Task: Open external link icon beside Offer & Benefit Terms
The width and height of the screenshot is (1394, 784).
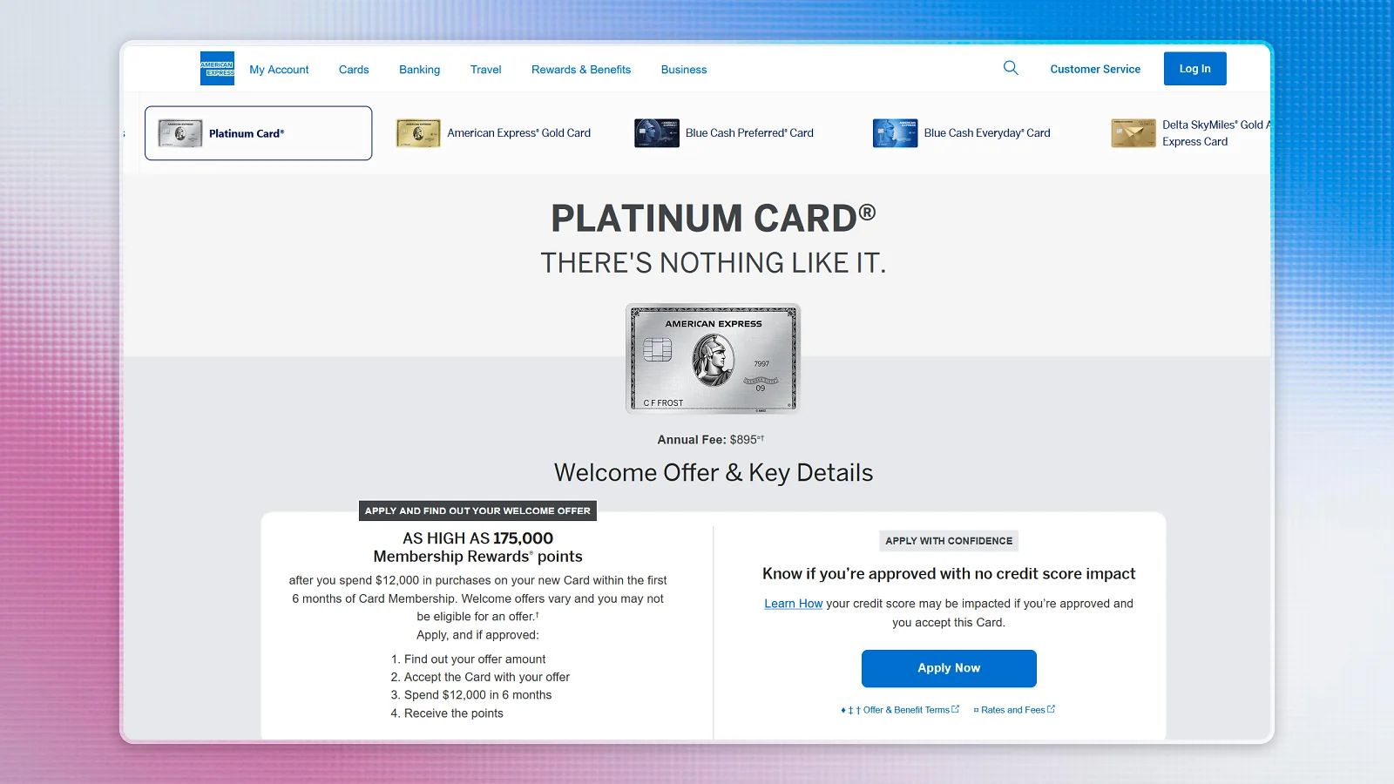Action: [956, 709]
